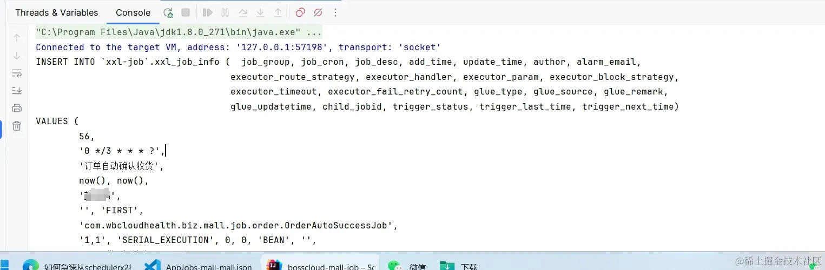Screen dimensions: 825x270
Task: Click the Step Over icon
Action: 243,12
